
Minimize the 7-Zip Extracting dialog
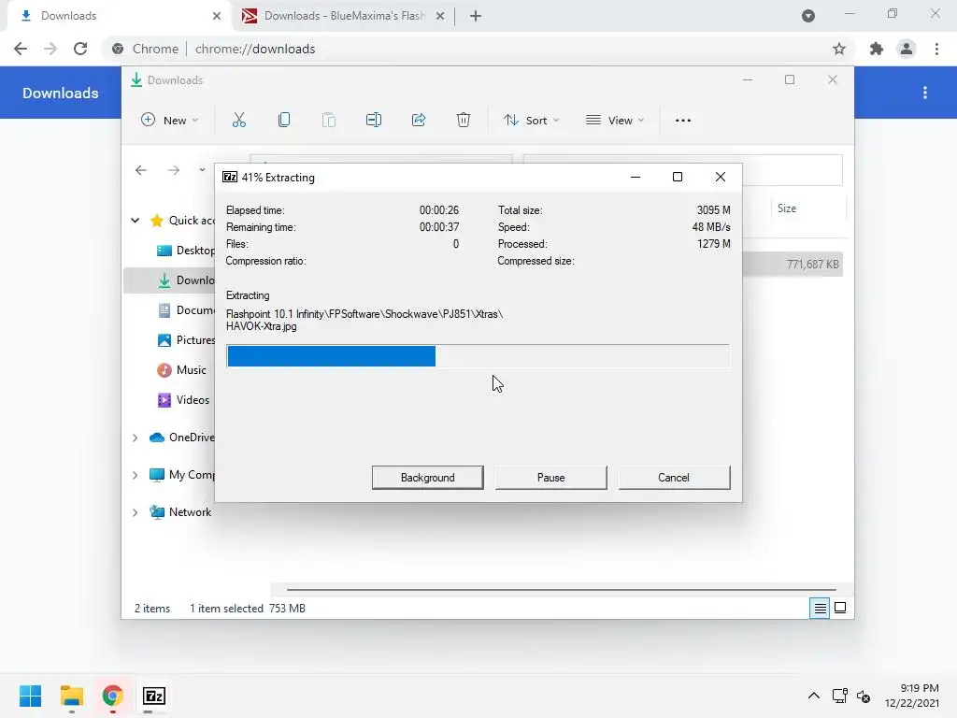pyautogui.click(x=636, y=177)
